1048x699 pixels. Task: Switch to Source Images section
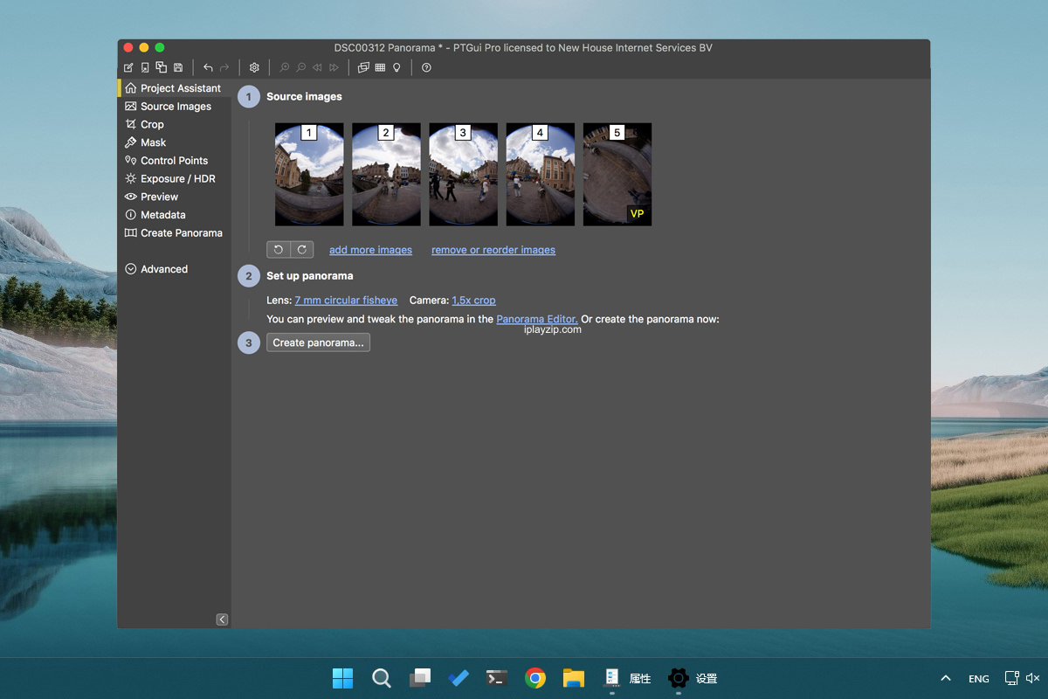[174, 107]
